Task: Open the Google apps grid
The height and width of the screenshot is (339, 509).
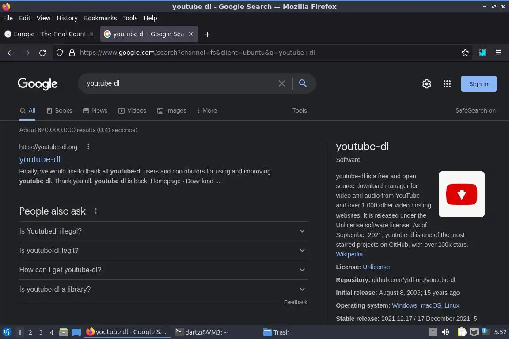Action: coord(447,84)
